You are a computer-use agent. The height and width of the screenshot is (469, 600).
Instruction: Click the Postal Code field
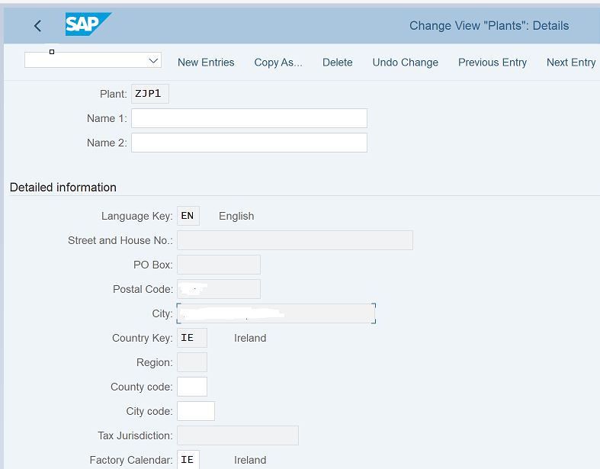pos(218,289)
